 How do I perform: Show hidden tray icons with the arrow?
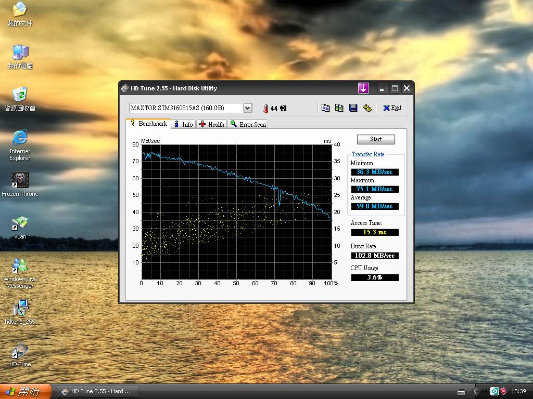click(x=475, y=391)
